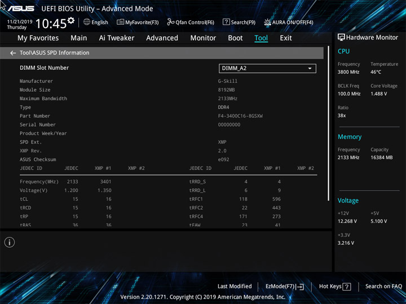Screen dimensions: 406x304
Task: Click the Hardware Monitor screen icon
Action: pyautogui.click(x=341, y=37)
